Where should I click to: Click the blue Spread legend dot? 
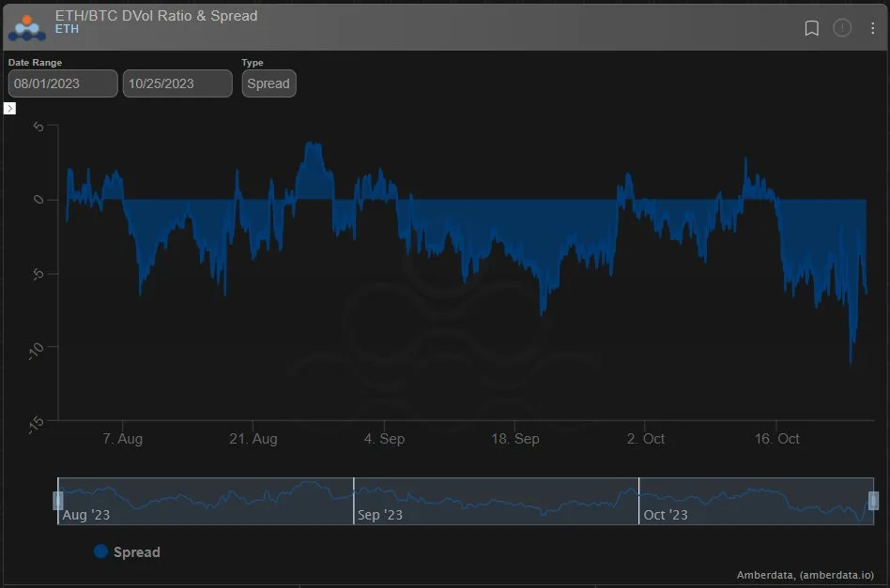[x=100, y=551]
